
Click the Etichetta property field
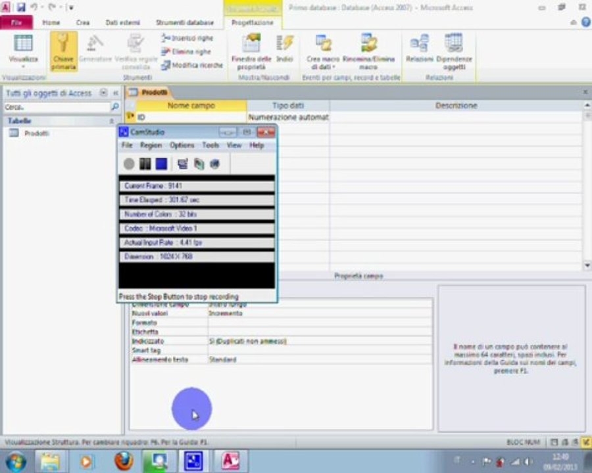pyautogui.click(x=320, y=332)
